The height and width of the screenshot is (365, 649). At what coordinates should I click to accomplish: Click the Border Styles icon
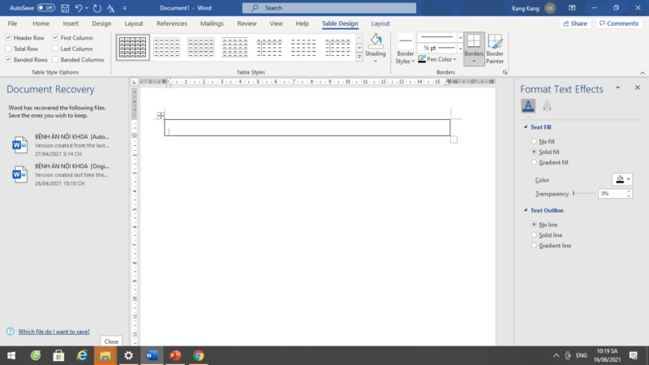[406, 41]
